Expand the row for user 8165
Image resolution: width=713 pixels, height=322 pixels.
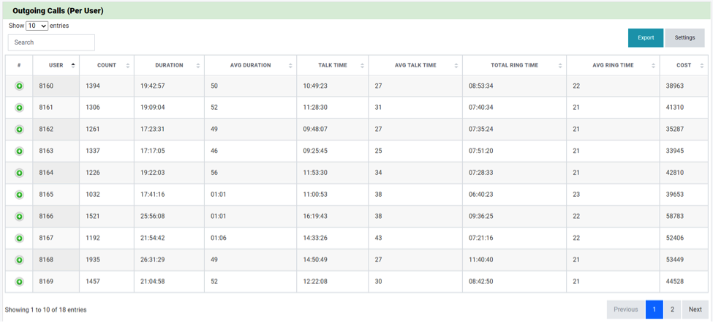pyautogui.click(x=19, y=195)
